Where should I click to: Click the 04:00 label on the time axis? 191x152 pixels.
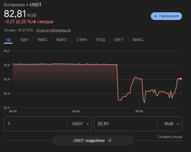[x=76, y=111]
